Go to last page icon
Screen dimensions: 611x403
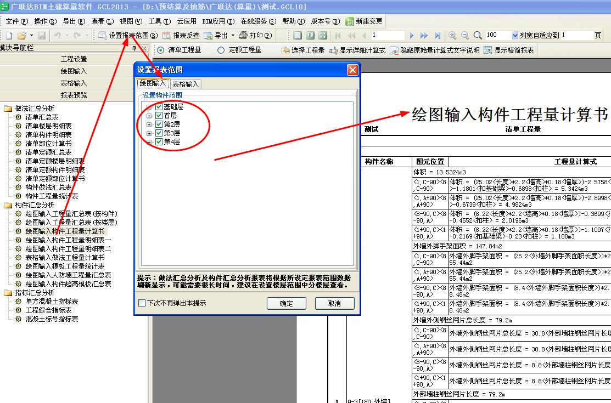[438, 36]
